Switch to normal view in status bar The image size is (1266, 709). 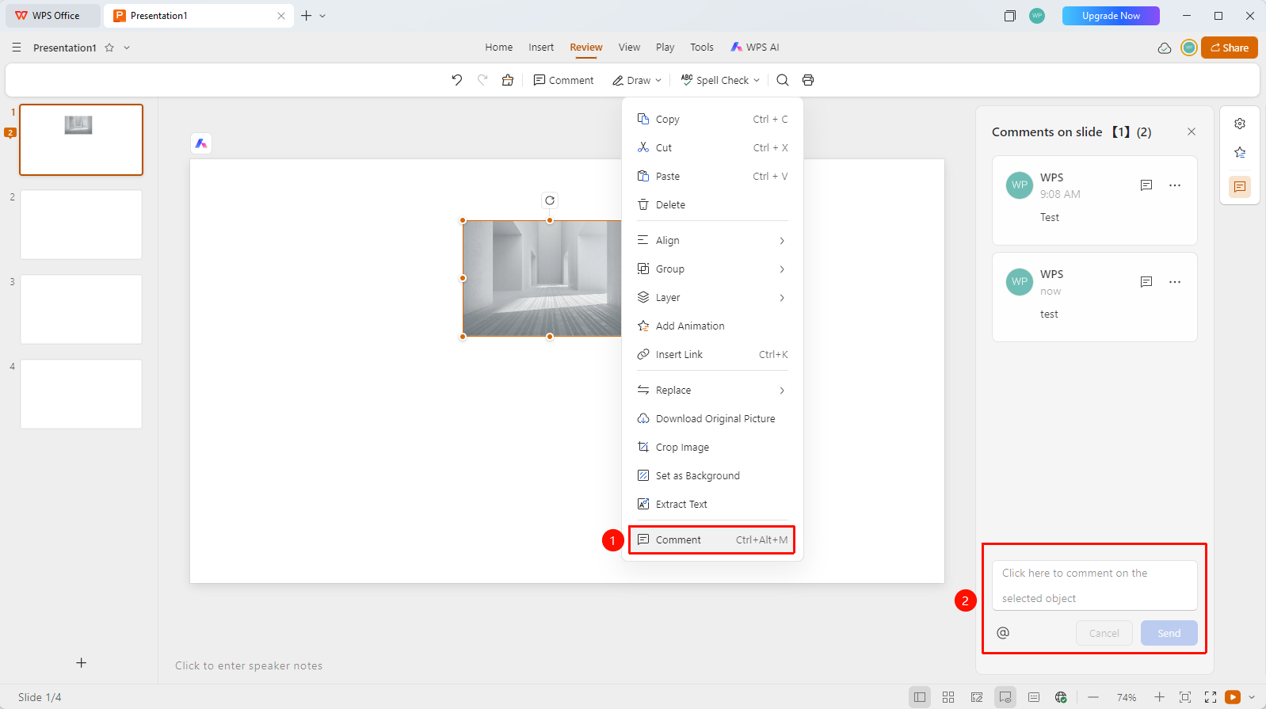pyautogui.click(x=920, y=697)
